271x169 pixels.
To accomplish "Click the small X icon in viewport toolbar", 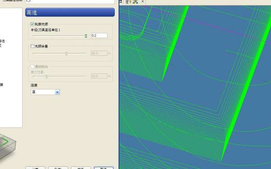I will point(143,1).
